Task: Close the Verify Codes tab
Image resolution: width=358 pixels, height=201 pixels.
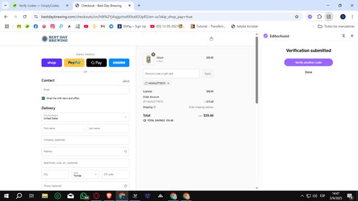Action: [x=67, y=6]
